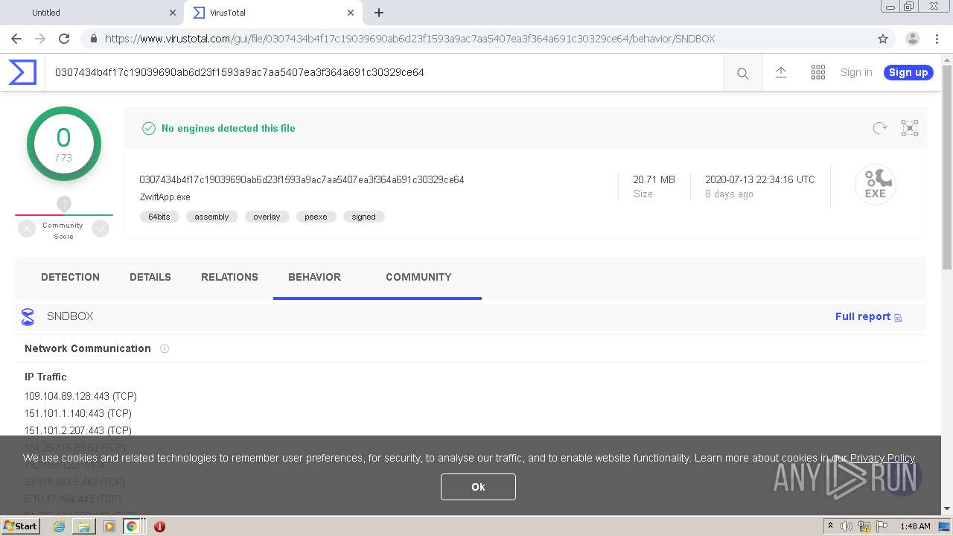953x536 pixels.
Task: Open file explorer from taskbar
Action: coord(84,526)
